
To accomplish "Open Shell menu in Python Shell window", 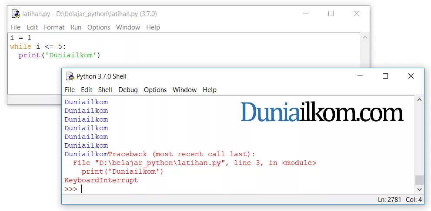I will (x=105, y=90).
